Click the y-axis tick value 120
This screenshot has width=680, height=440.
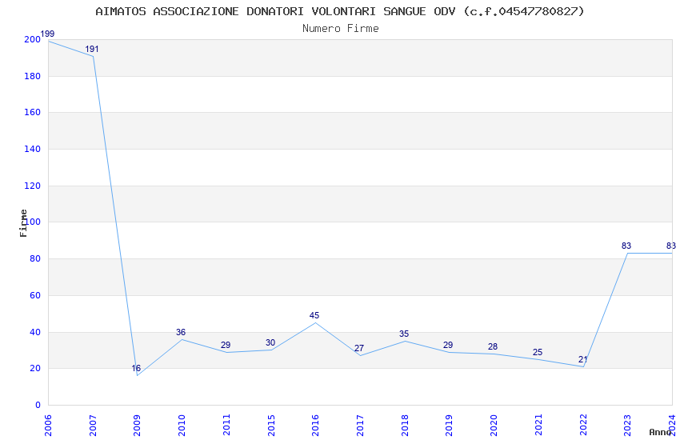click(x=32, y=186)
